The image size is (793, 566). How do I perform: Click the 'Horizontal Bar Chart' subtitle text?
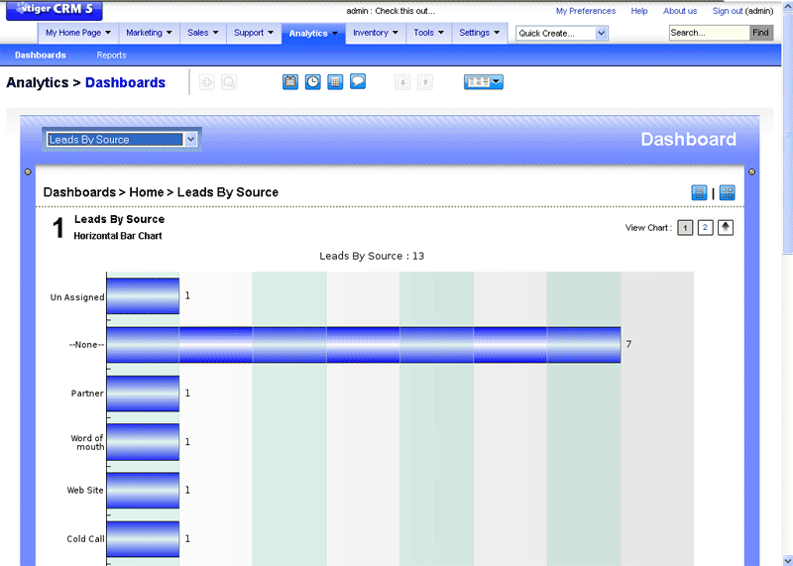point(118,236)
